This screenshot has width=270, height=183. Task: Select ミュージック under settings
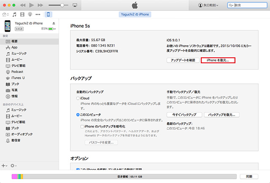tap(29, 54)
